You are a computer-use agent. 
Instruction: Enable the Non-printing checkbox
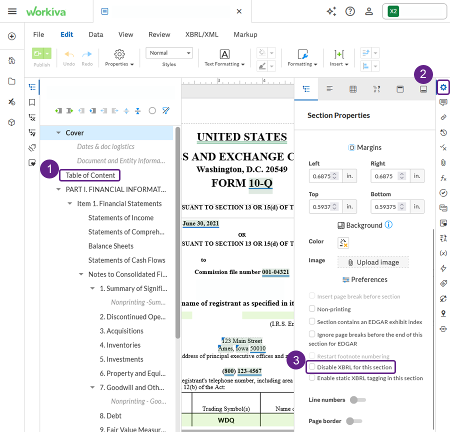[312, 308]
